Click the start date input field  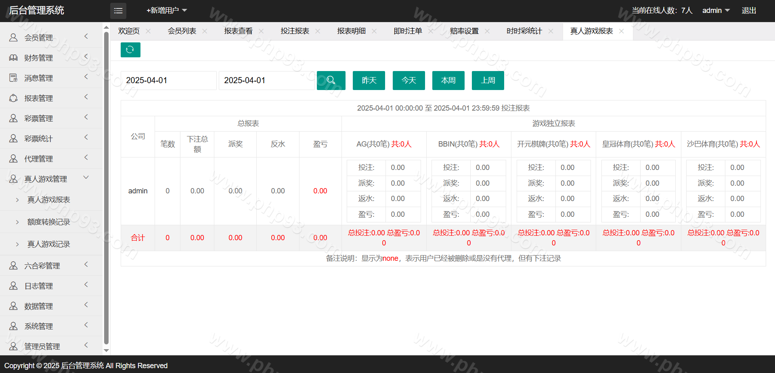point(168,80)
